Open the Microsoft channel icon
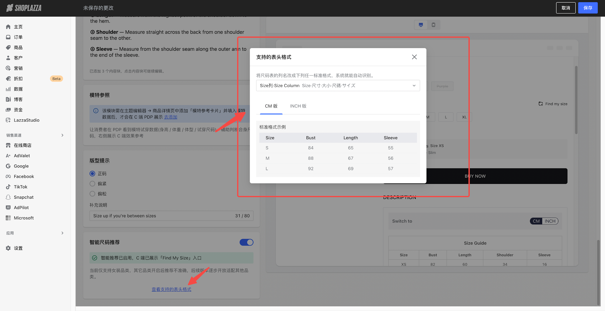605x311 pixels. tap(8, 218)
